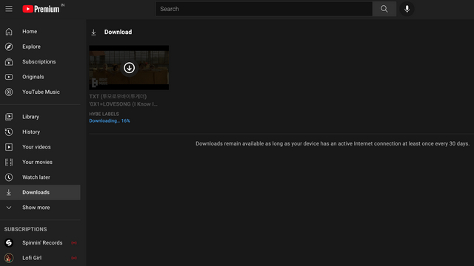Viewport: 474px width, 266px height.
Task: Open YouTube Music link
Action: (40, 92)
